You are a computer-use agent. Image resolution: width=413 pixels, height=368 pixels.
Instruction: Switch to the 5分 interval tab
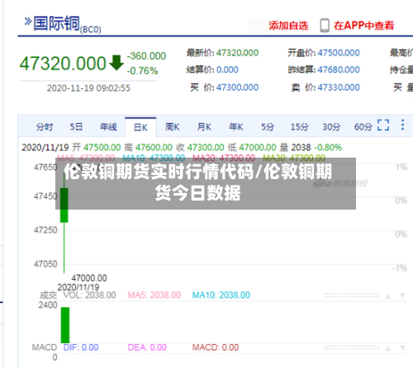268,127
